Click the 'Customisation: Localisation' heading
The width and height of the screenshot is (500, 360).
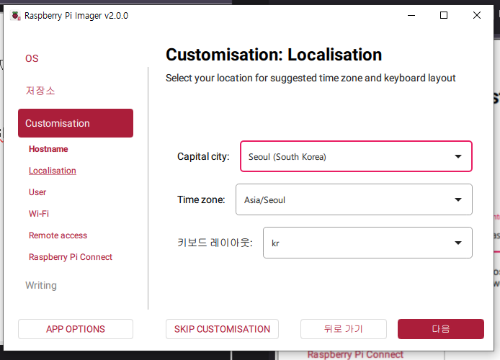[x=274, y=55]
